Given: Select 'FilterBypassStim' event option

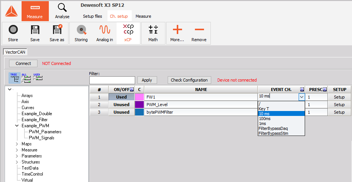Looking at the screenshot, I should (x=281, y=133).
